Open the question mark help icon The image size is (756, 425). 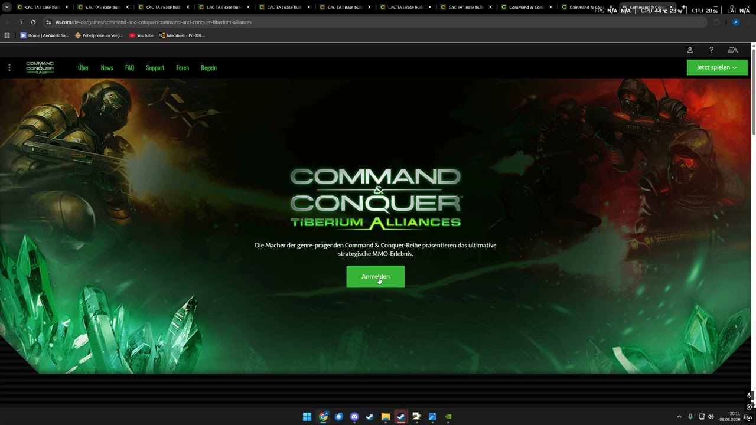click(x=711, y=50)
